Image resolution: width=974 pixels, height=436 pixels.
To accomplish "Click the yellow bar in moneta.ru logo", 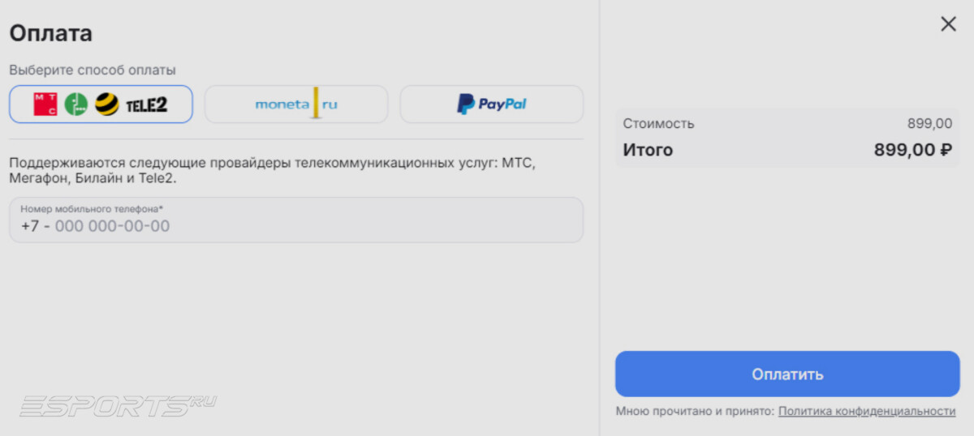I will click(315, 104).
